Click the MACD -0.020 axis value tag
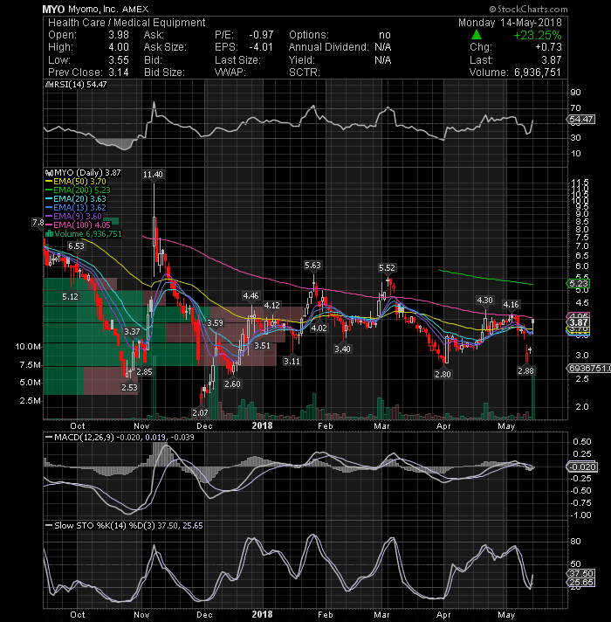Screen dimensions: 611x622 click(x=581, y=466)
